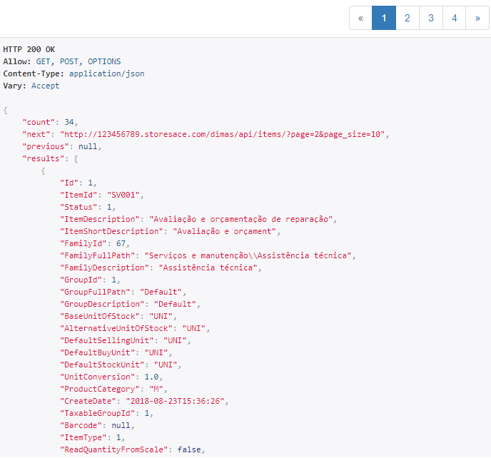Click the DefaultStockUnit "UNI" value
Screen dimensions: 491x458
(x=166, y=365)
